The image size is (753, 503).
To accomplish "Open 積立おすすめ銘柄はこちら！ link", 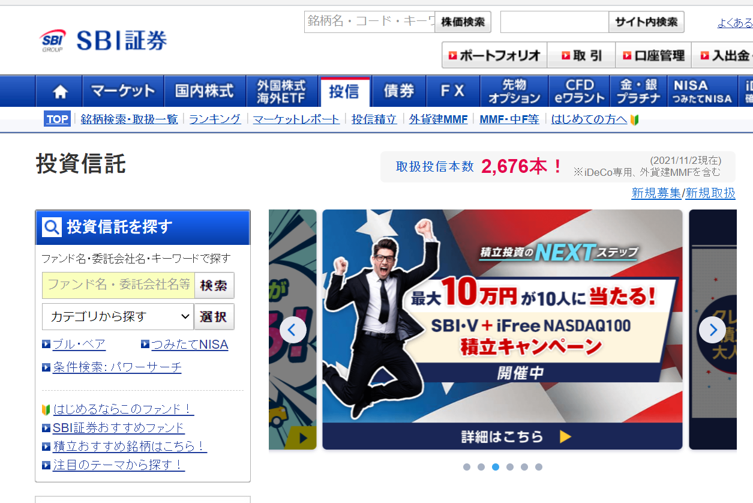I will click(130, 447).
